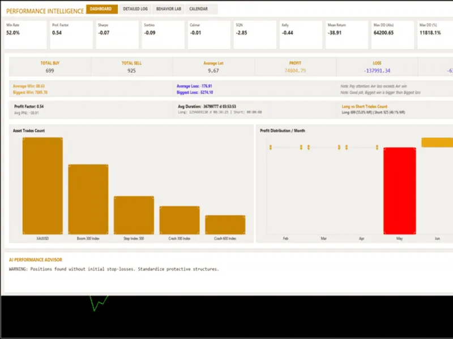Viewport: 453px width, 339px height.
Task: Click the Profit Distribution / Month title
Action: tap(282, 131)
